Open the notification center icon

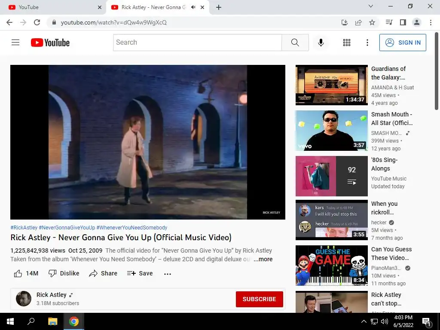[427, 321]
